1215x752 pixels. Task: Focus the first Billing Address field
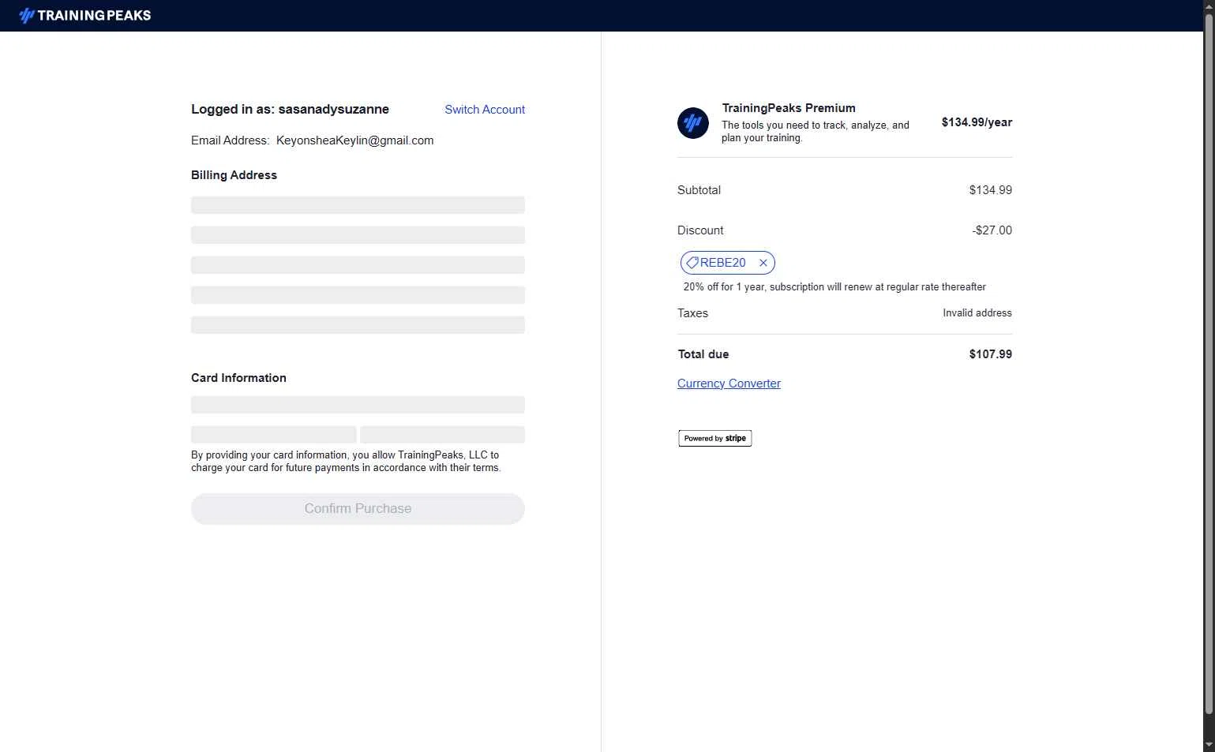(358, 205)
